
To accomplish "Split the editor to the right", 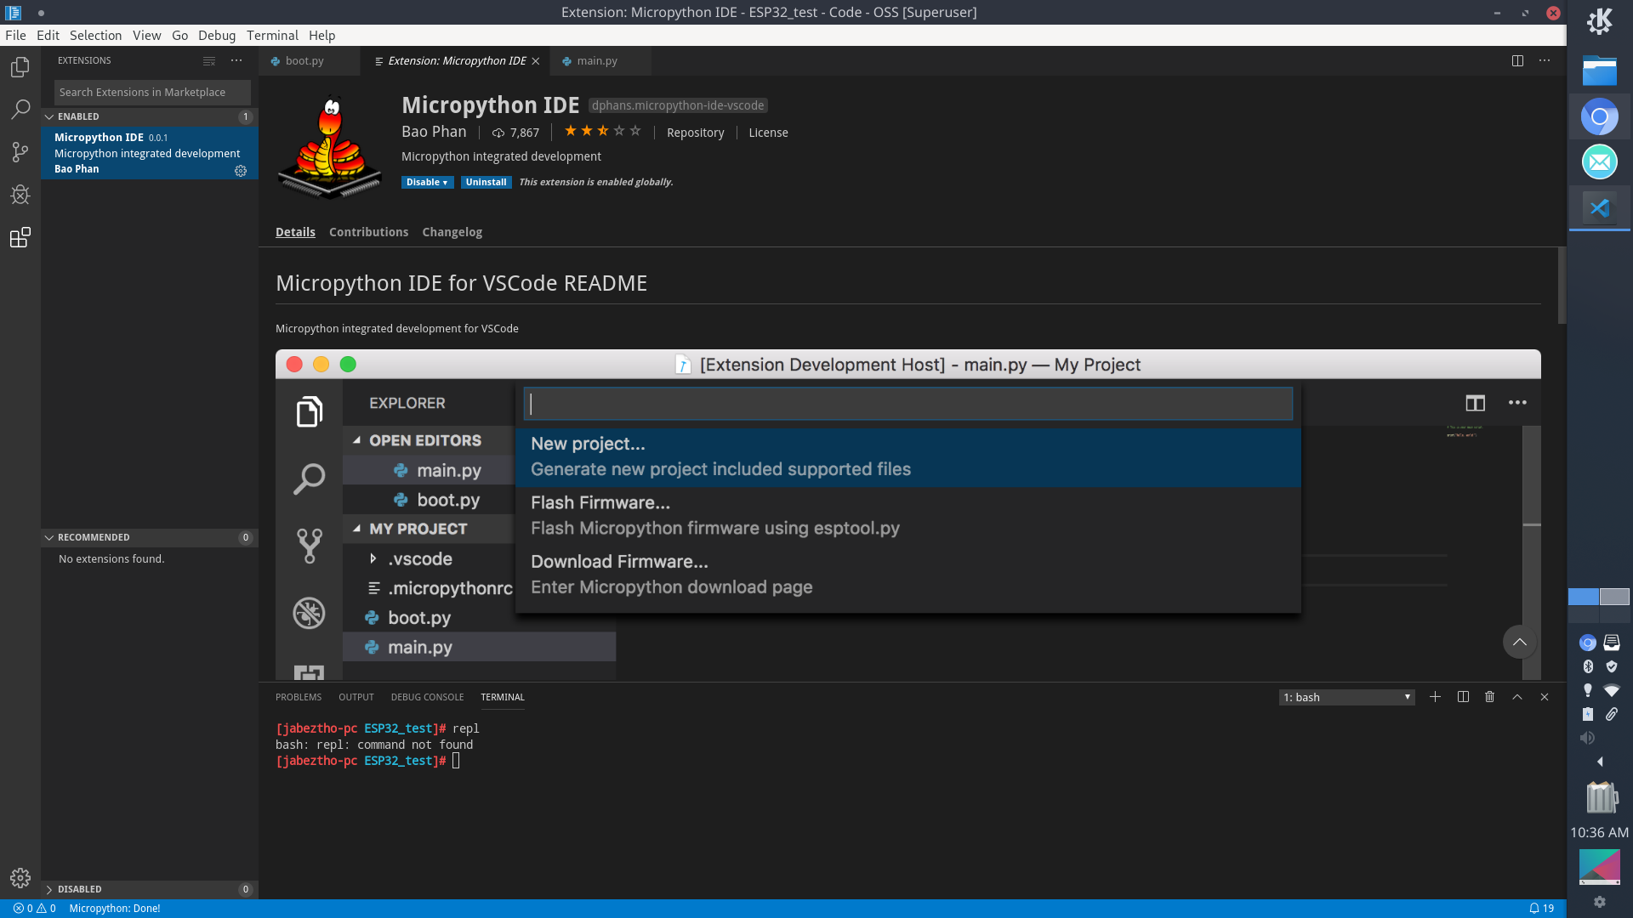I will [1517, 60].
